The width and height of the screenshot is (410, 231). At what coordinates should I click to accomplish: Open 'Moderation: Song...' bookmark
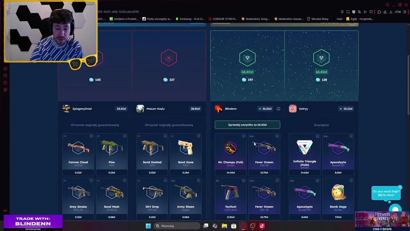[x=256, y=19]
